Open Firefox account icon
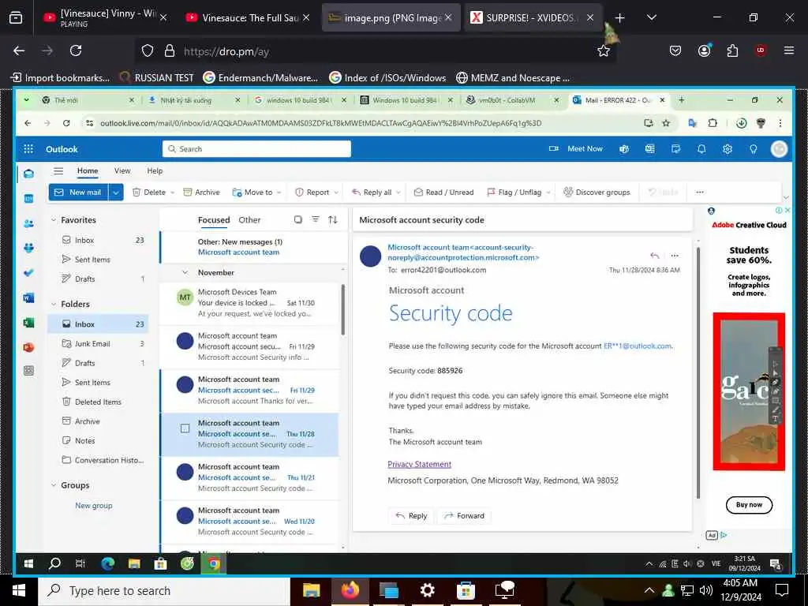 click(x=704, y=50)
